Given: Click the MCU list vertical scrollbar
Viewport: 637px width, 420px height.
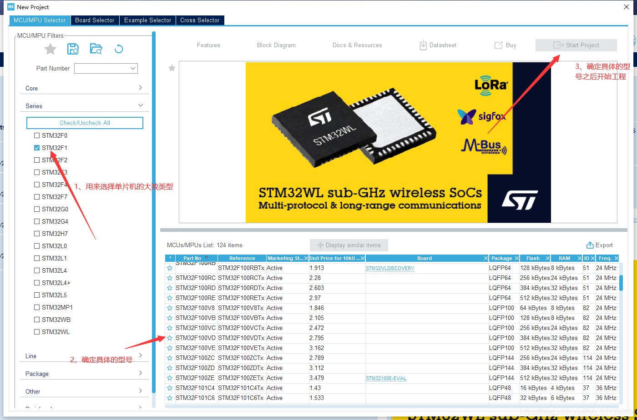Looking at the screenshot, I should (621, 282).
